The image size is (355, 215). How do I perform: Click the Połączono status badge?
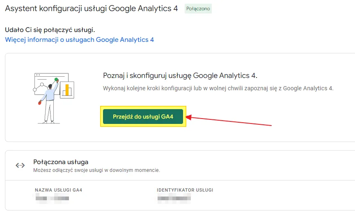(198, 9)
